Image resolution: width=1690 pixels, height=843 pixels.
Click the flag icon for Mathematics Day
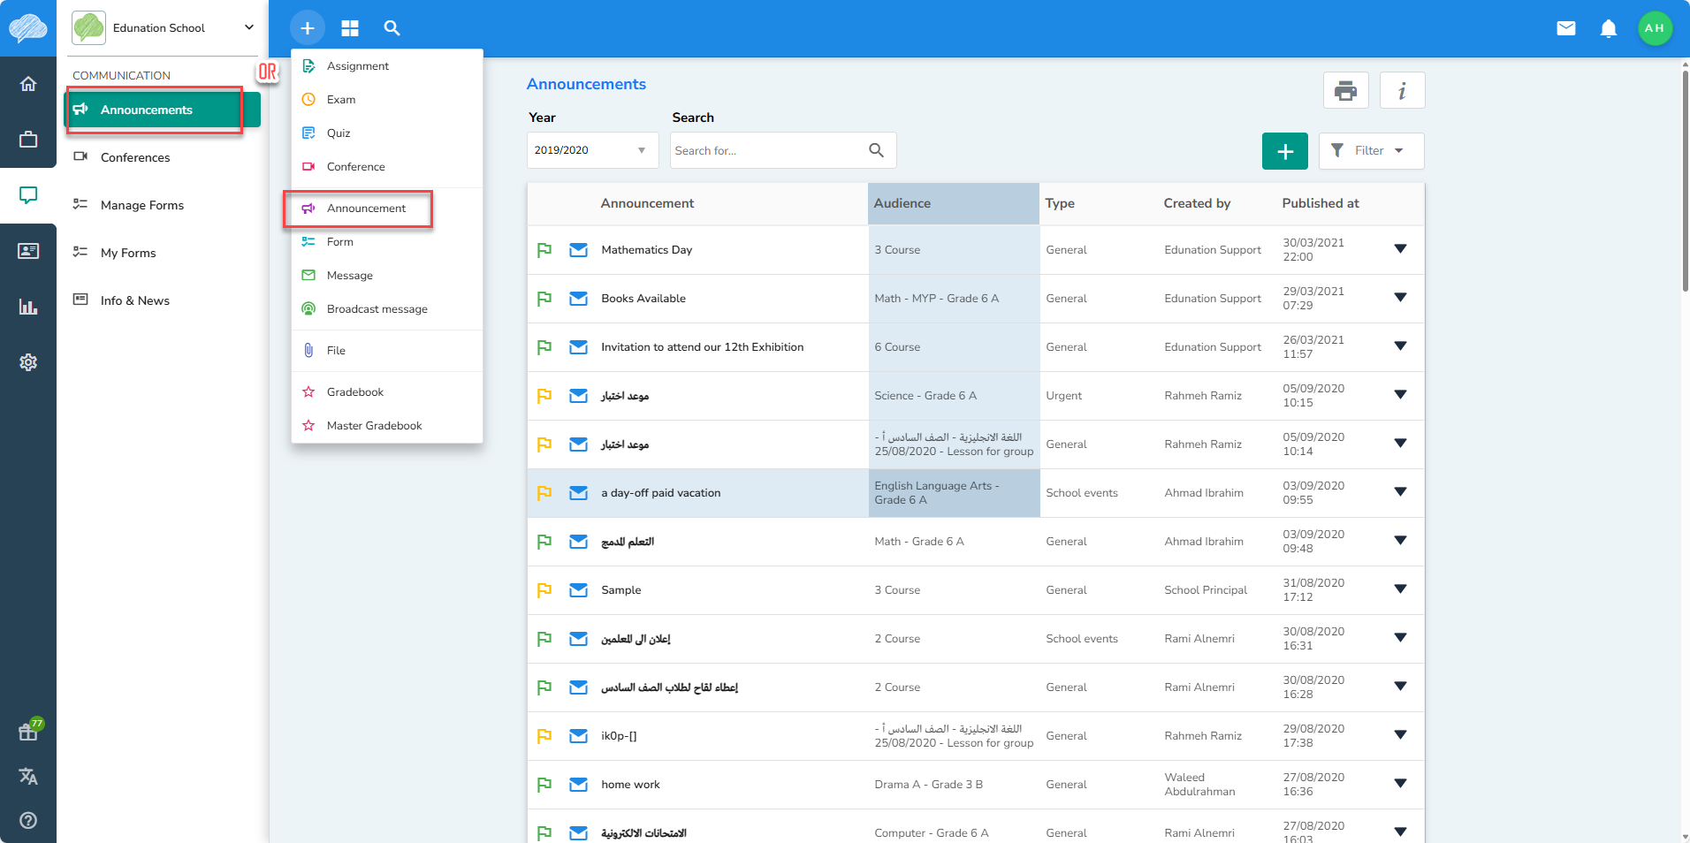click(x=544, y=250)
